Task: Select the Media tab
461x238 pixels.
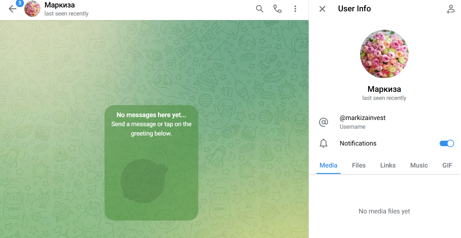Action: [x=328, y=165]
